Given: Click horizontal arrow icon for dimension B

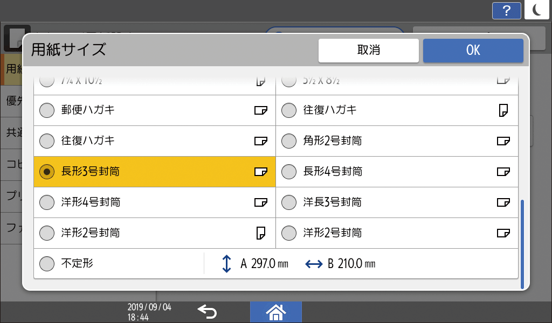Looking at the screenshot, I should pos(314,264).
